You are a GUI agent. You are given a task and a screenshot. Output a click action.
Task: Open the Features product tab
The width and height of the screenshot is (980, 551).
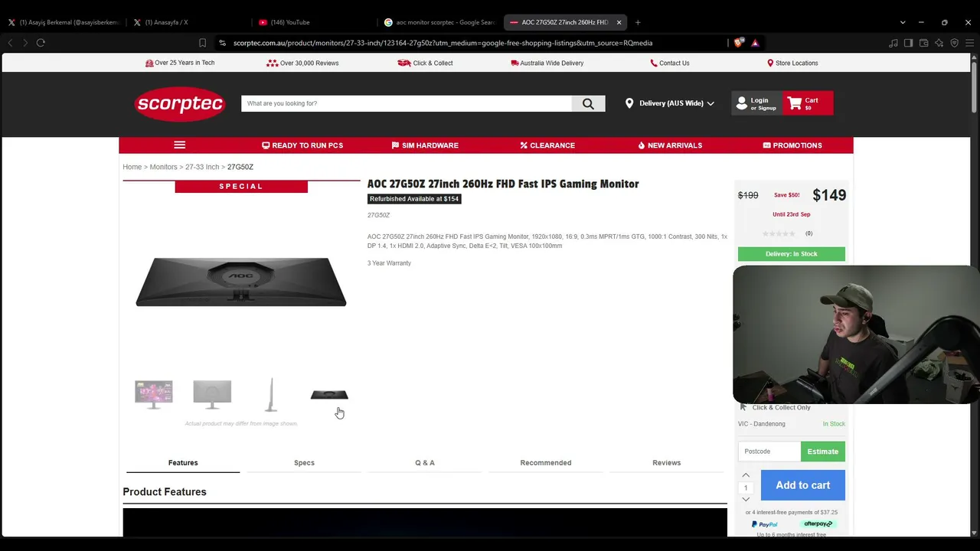(183, 463)
